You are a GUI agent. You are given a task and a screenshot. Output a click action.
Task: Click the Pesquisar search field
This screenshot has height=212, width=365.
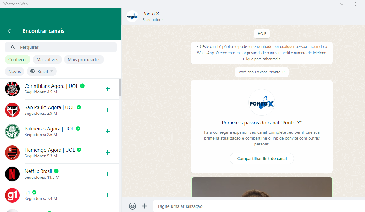click(x=61, y=47)
